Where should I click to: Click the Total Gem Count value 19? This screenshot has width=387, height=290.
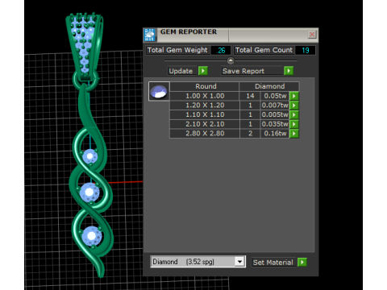(305, 50)
